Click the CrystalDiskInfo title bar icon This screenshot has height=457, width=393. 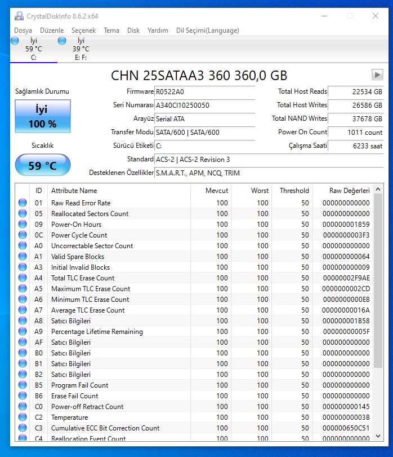coord(19,16)
